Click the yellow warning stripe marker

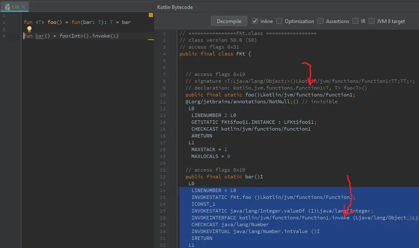(x=151, y=40)
